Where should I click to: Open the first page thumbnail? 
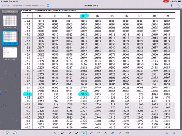10,21
